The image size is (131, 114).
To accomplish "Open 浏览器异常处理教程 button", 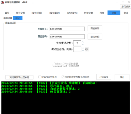I will click(19, 77).
